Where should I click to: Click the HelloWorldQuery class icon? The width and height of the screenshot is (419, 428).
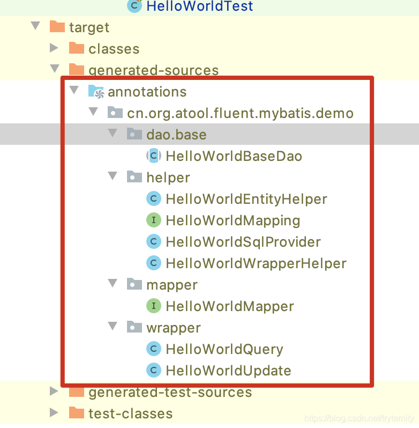[x=154, y=349]
